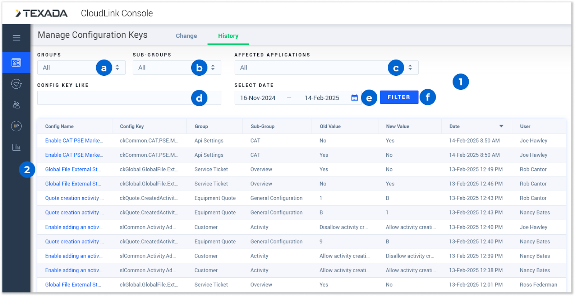Screen dimensions: 575x296
Task: Open the calendar date picker icon
Action: (x=354, y=98)
